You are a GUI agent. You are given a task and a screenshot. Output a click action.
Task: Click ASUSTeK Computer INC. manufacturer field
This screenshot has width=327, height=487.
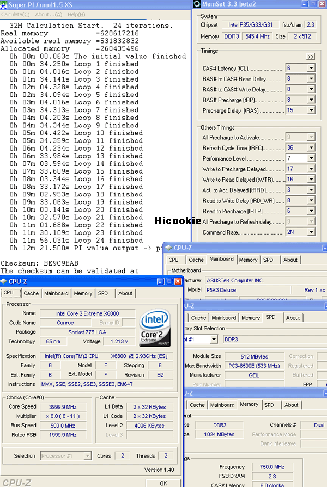[x=266, y=280]
